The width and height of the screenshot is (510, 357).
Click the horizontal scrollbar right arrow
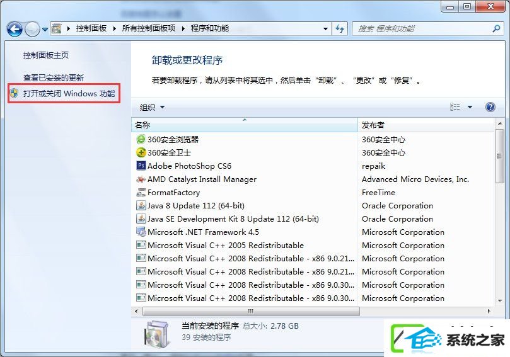pyautogui.click(x=489, y=311)
